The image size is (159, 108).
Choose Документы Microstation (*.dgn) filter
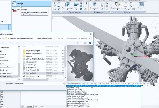(77, 93)
